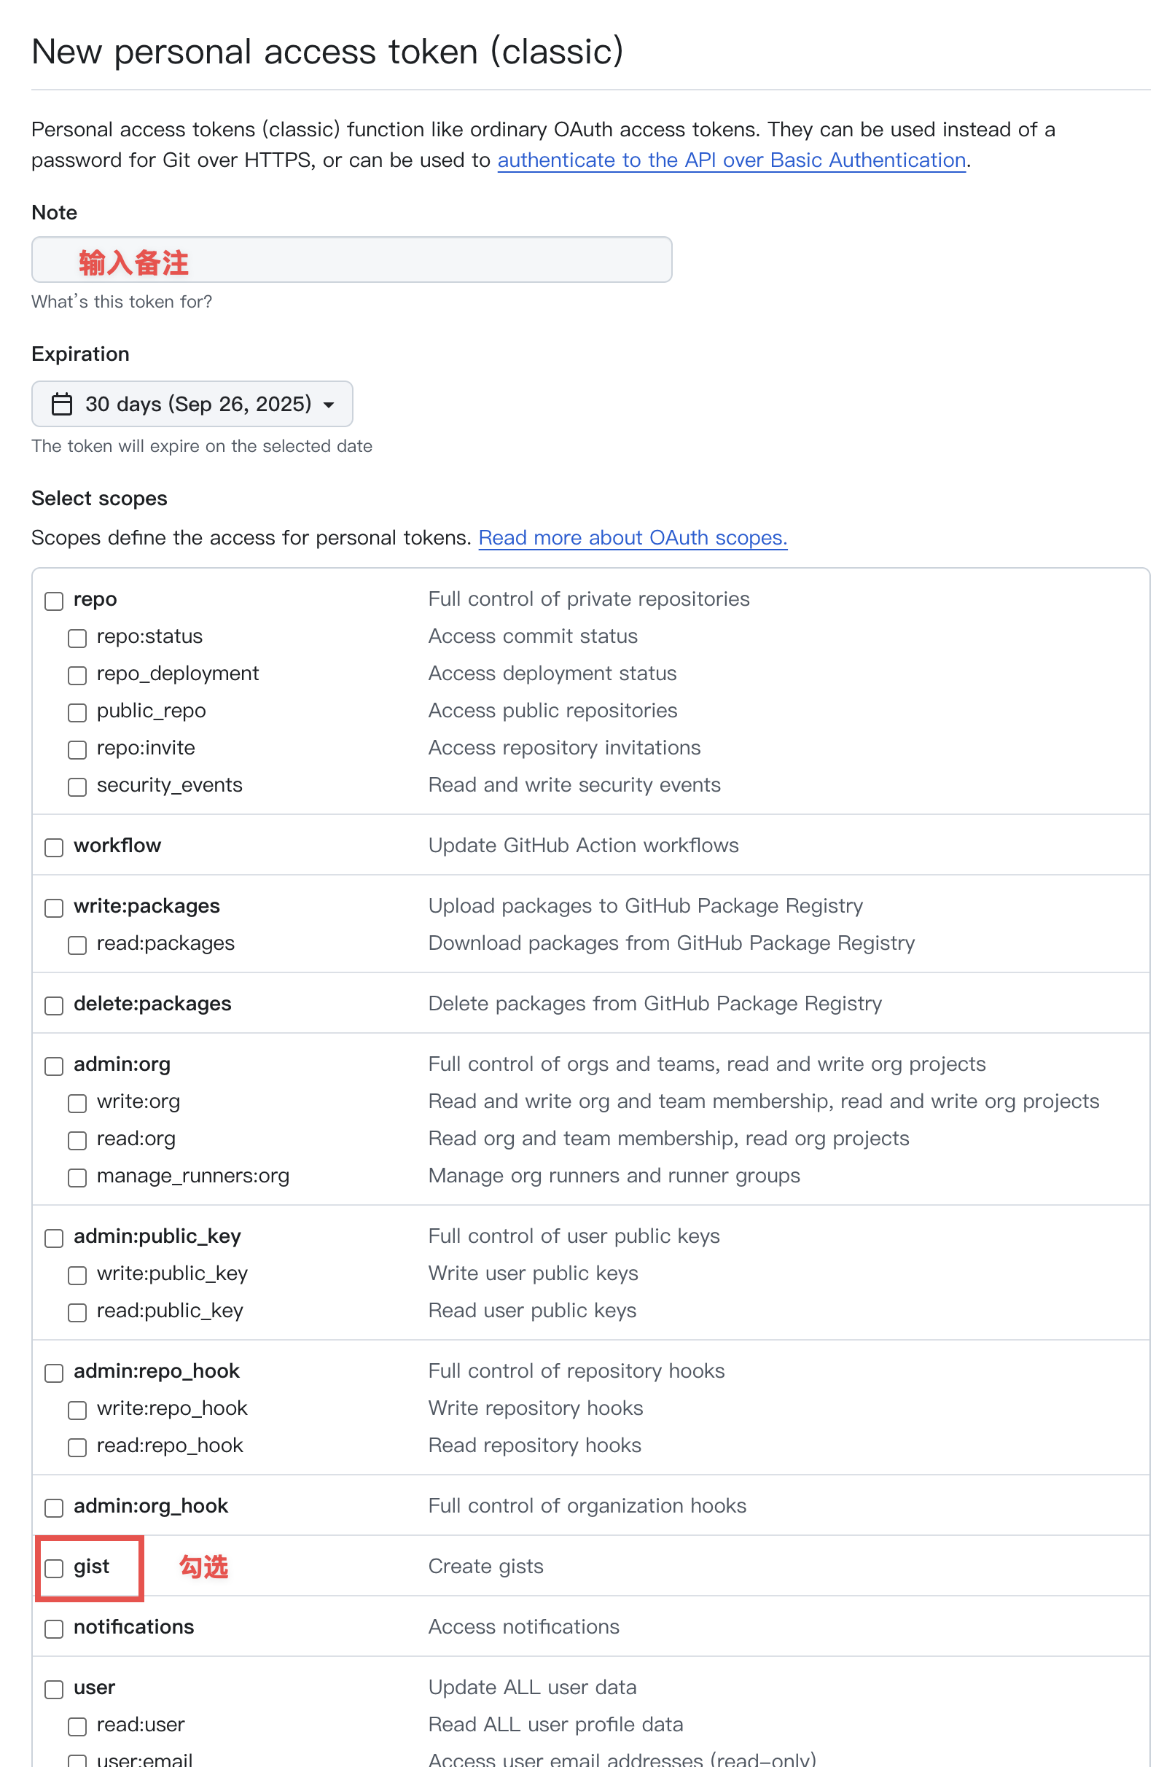Select the public_repo checkbox

click(x=77, y=712)
